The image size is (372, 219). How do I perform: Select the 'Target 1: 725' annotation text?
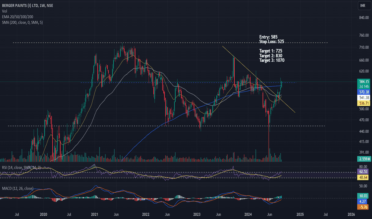(271, 51)
